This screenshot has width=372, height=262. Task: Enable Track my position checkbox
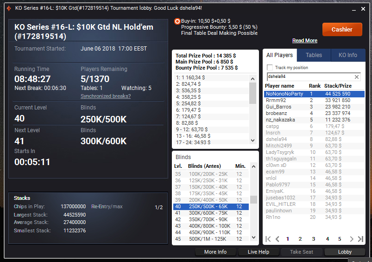[x=270, y=67]
